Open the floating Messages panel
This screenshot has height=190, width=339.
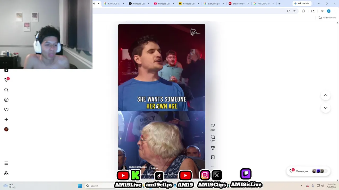309,171
